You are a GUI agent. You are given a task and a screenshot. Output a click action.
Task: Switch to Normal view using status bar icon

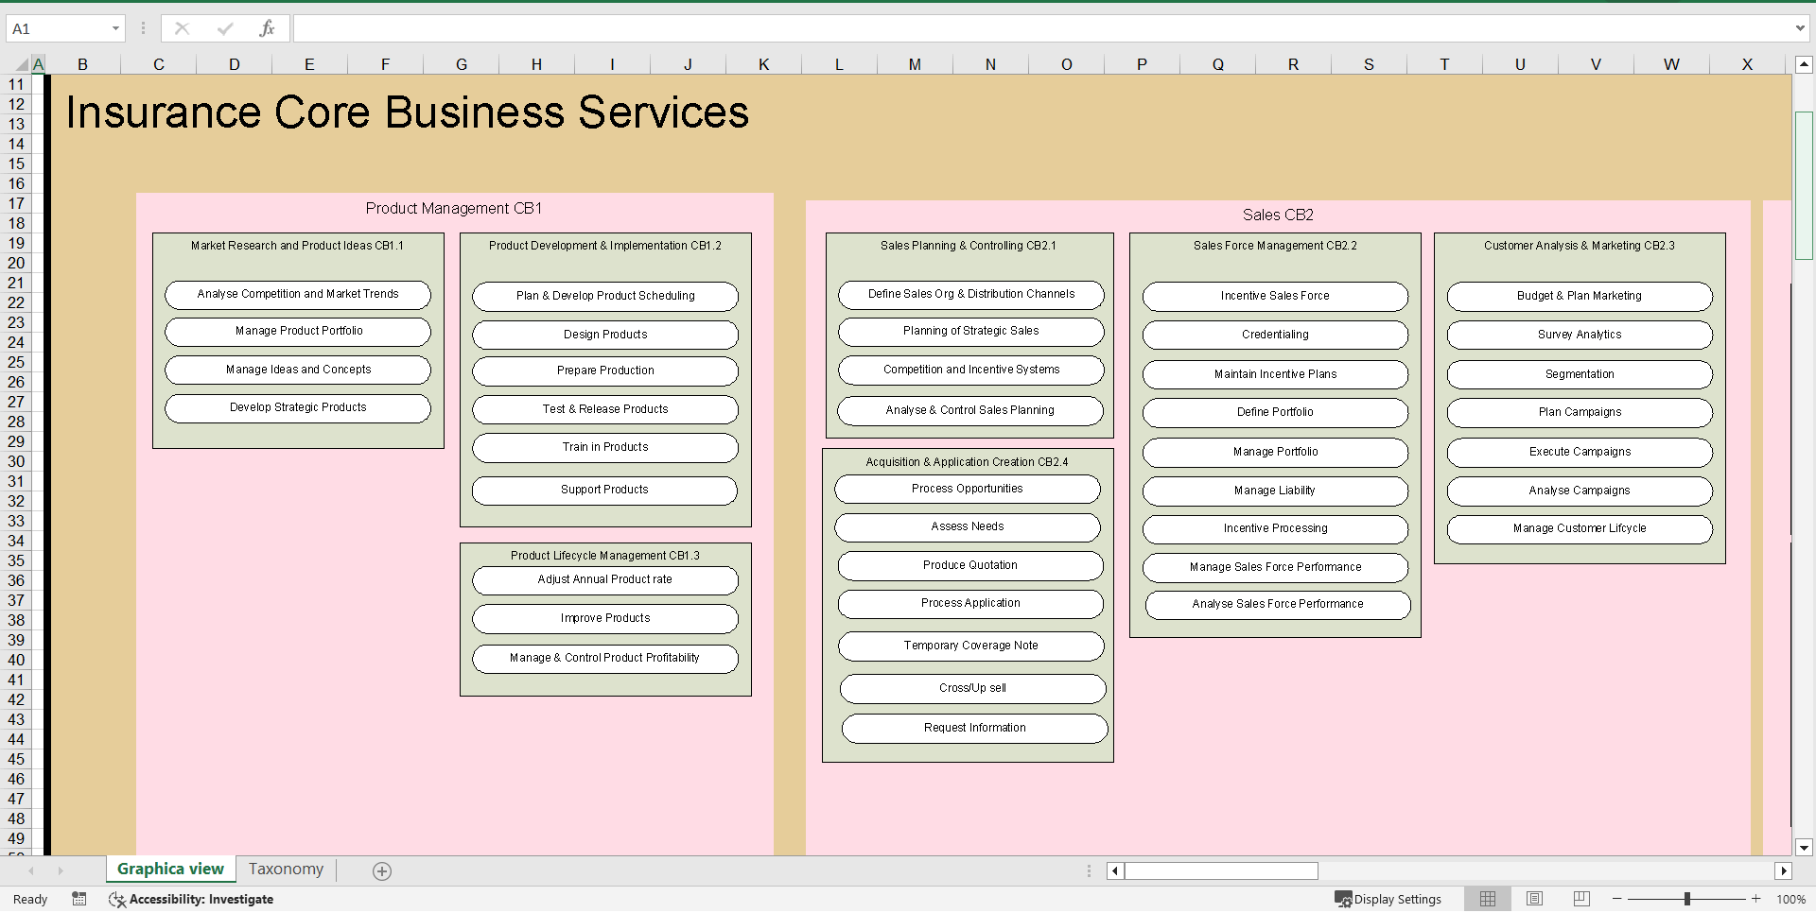coord(1488,899)
